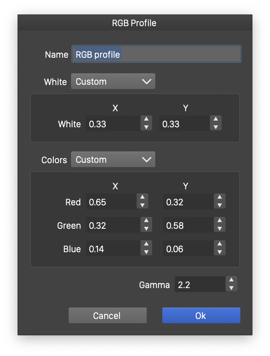Decrement the Blue Y coordinate stepper
This screenshot has width=270, height=356.
pyautogui.click(x=220, y=252)
